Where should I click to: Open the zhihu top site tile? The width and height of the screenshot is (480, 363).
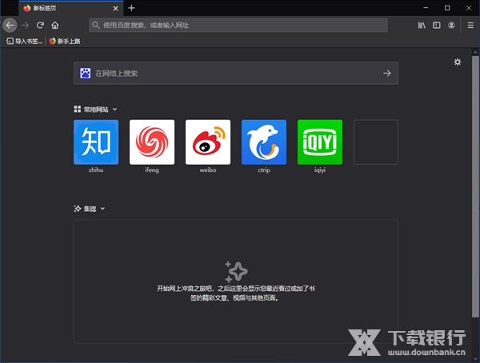(x=96, y=142)
